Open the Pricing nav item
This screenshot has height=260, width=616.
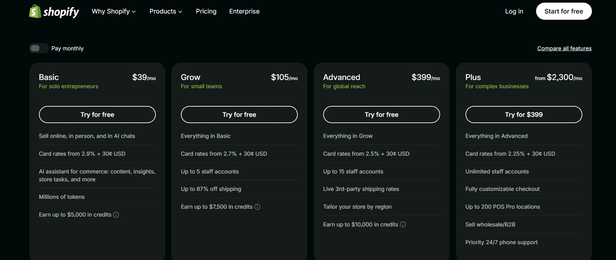click(206, 12)
